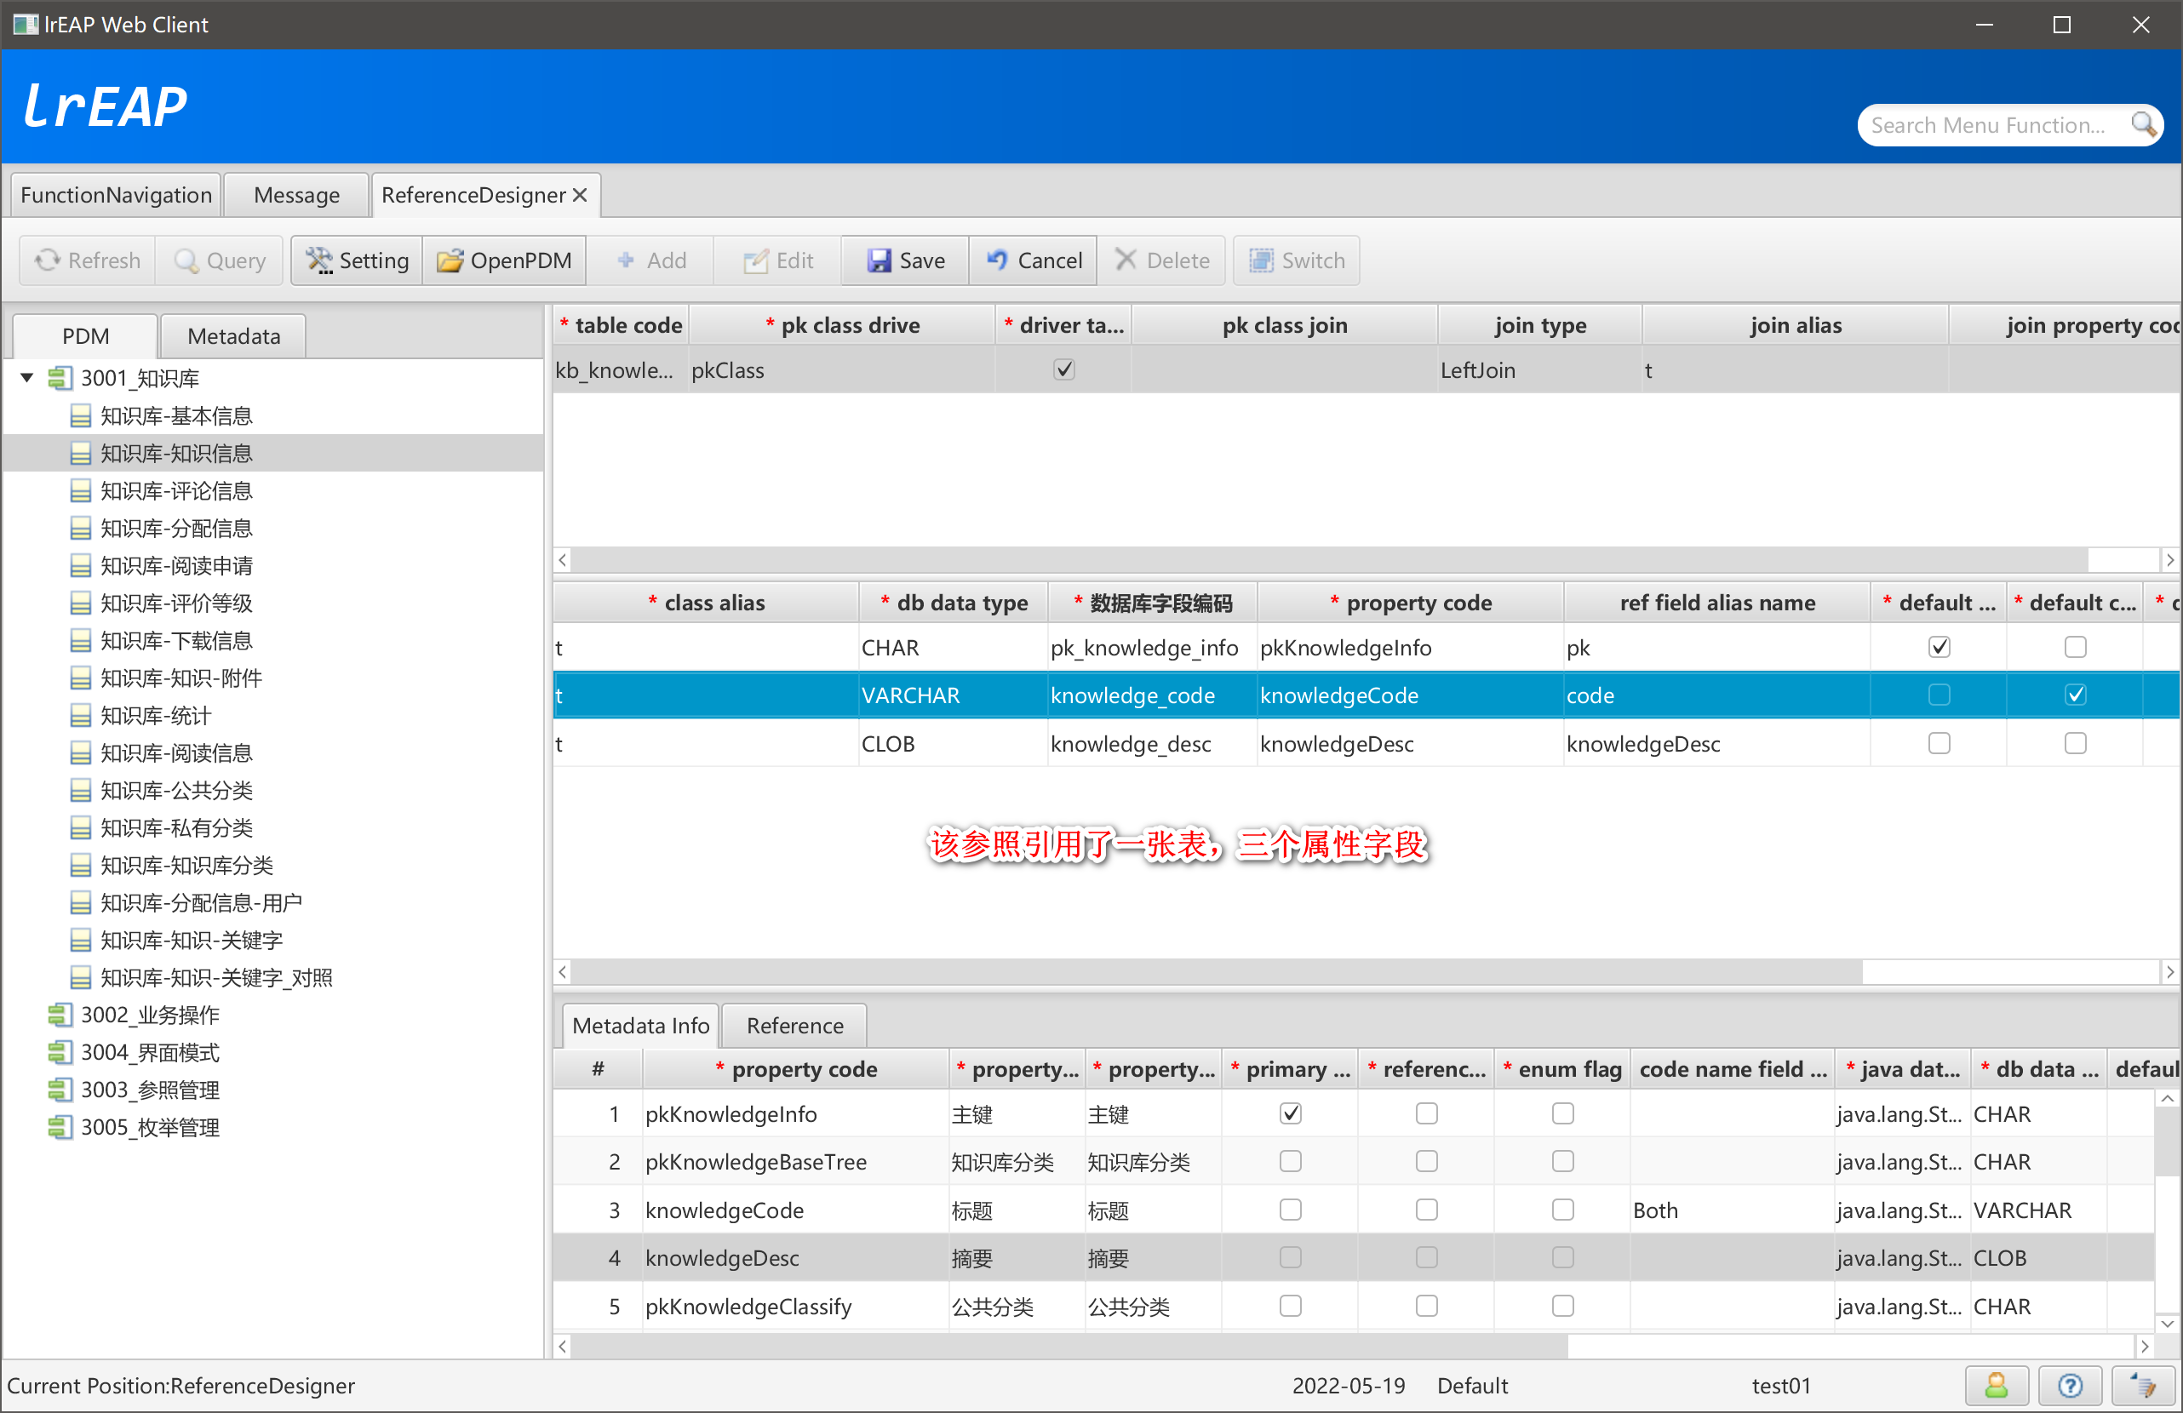2183x1413 pixels.
Task: Select the knowledge_desc cell in middle table
Action: (x=1152, y=743)
